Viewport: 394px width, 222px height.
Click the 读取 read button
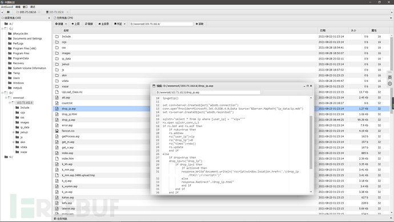(199, 24)
